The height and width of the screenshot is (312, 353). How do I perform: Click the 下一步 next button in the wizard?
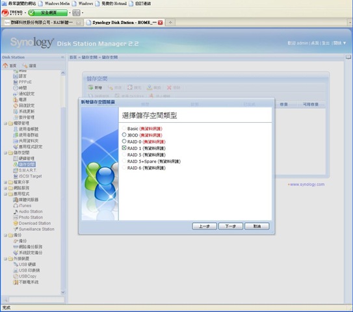click(x=231, y=226)
